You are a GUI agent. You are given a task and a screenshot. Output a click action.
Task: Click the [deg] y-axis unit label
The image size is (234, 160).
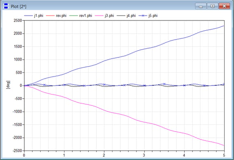coord(8,85)
